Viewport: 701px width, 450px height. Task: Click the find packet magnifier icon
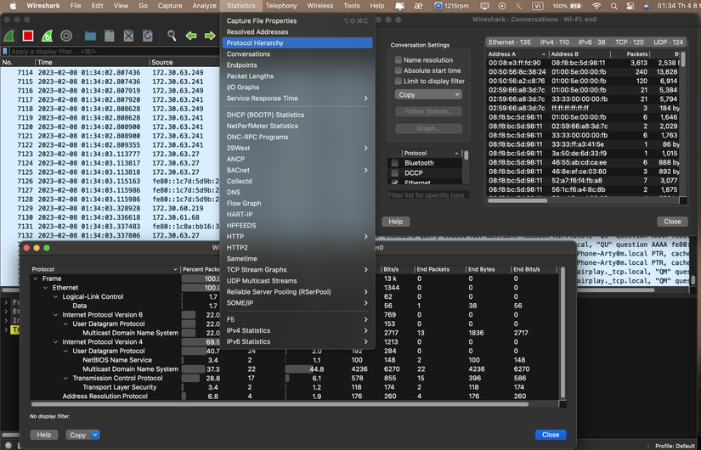pyautogui.click(x=172, y=36)
